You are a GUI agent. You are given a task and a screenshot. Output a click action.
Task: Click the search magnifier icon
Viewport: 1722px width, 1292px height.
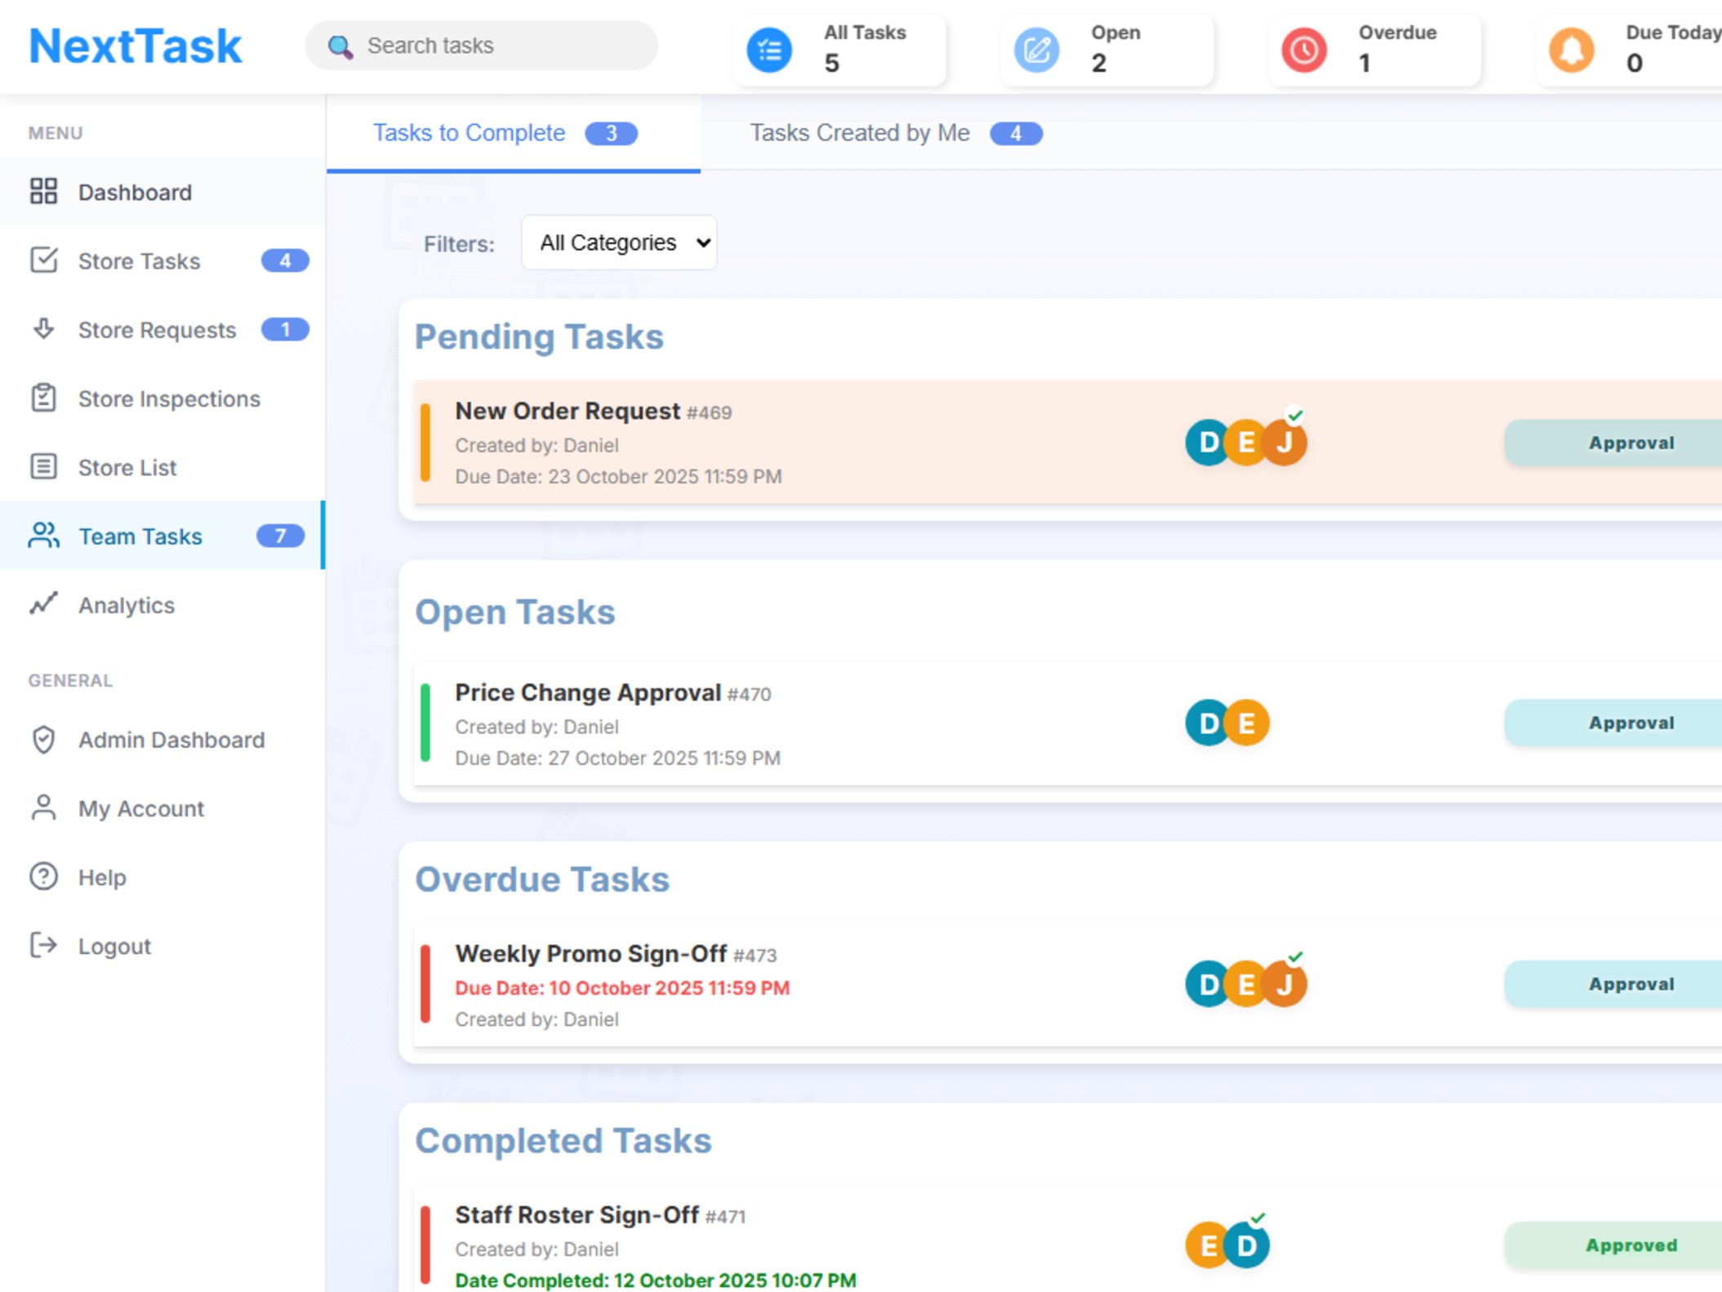click(340, 47)
